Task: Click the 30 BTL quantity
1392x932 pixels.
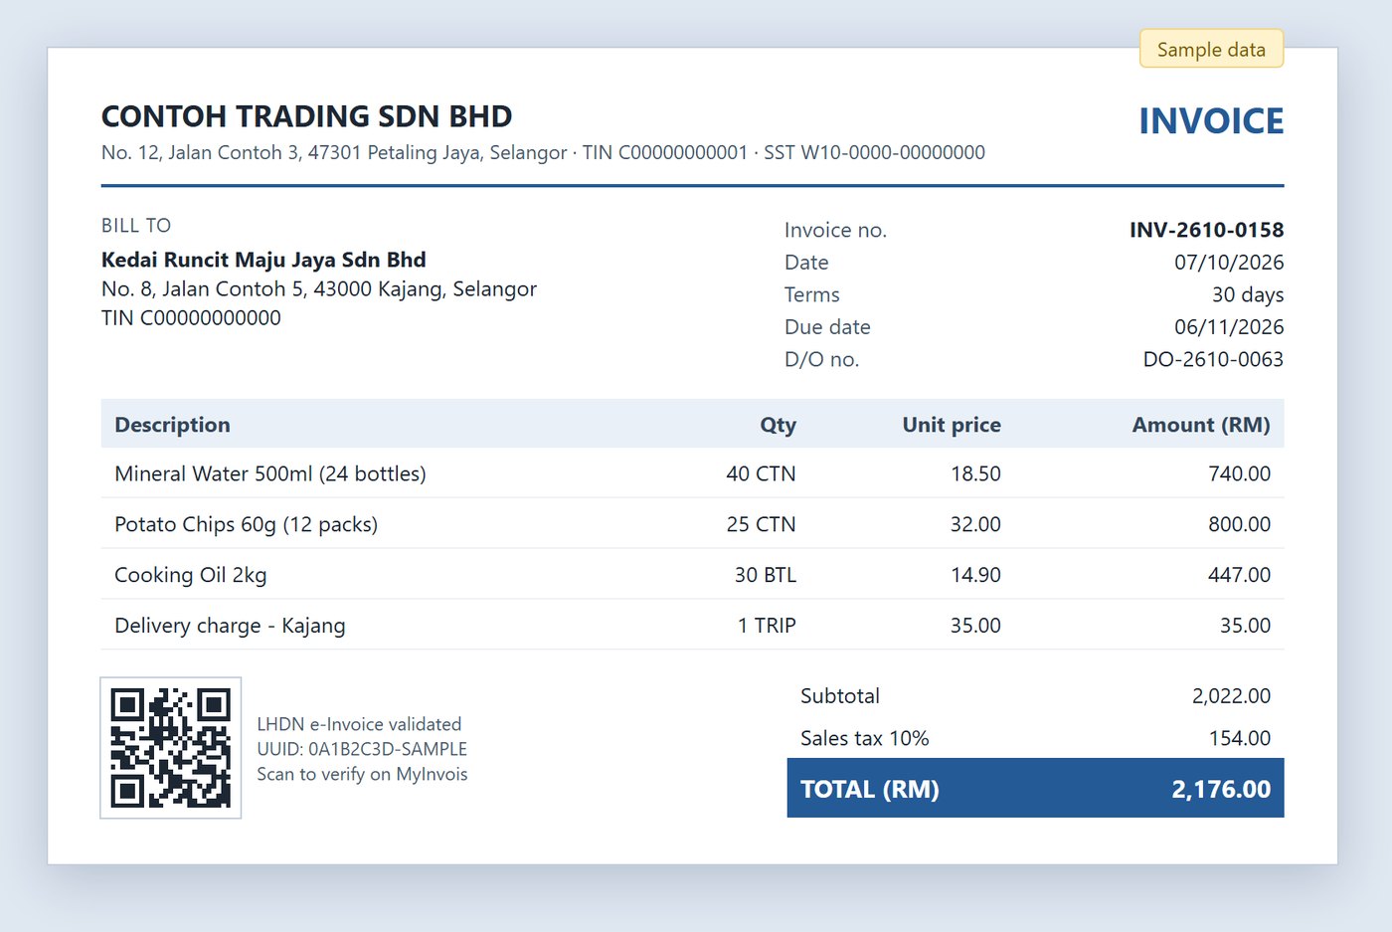Action: click(765, 575)
